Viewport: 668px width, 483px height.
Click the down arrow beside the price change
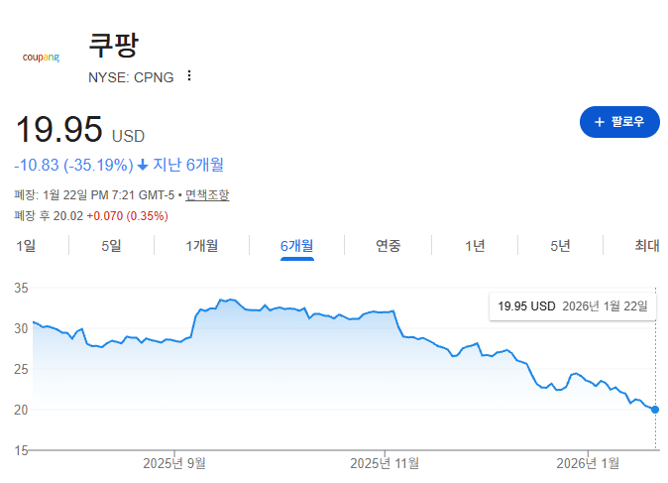tap(143, 165)
